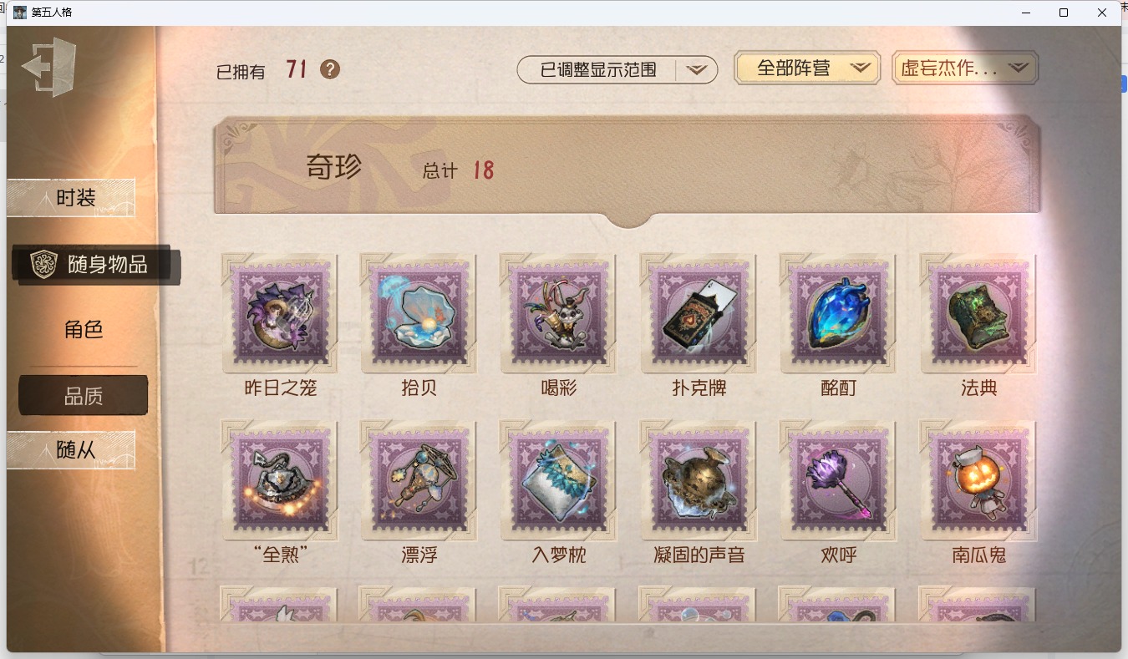Click the exit door icon
Image resolution: width=1128 pixels, height=659 pixels.
tap(49, 67)
